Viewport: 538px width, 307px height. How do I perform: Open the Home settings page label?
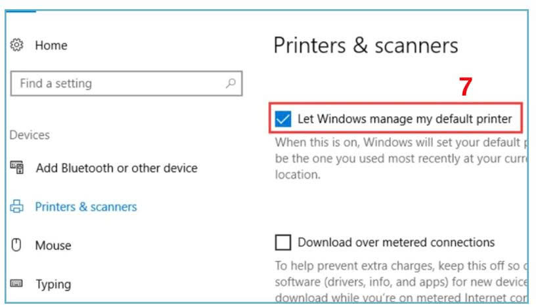(51, 45)
